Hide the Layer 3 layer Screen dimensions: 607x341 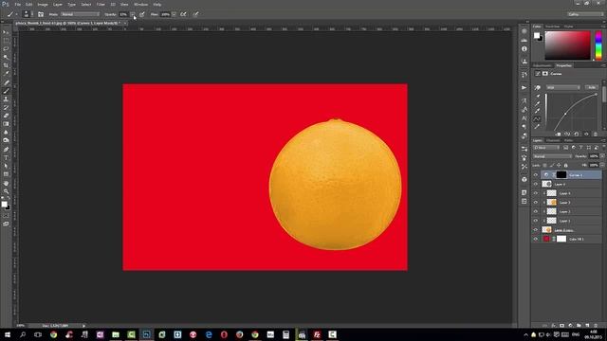pyautogui.click(x=536, y=202)
